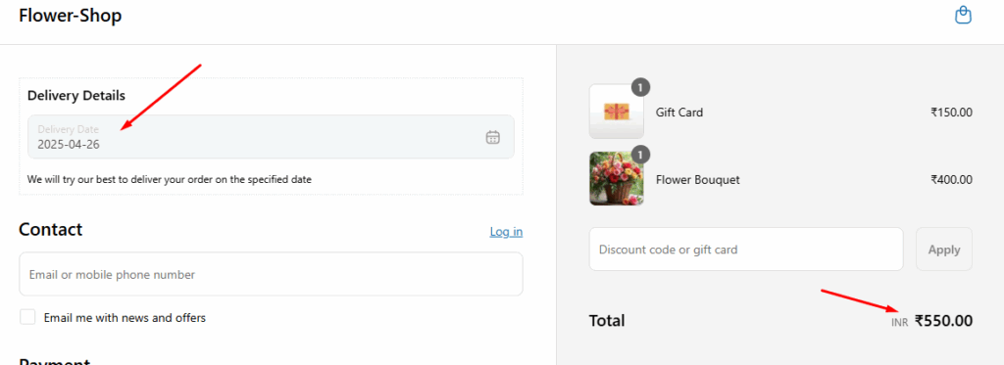Follow the Log in link
Screen dimensions: 1004x365
pos(506,231)
